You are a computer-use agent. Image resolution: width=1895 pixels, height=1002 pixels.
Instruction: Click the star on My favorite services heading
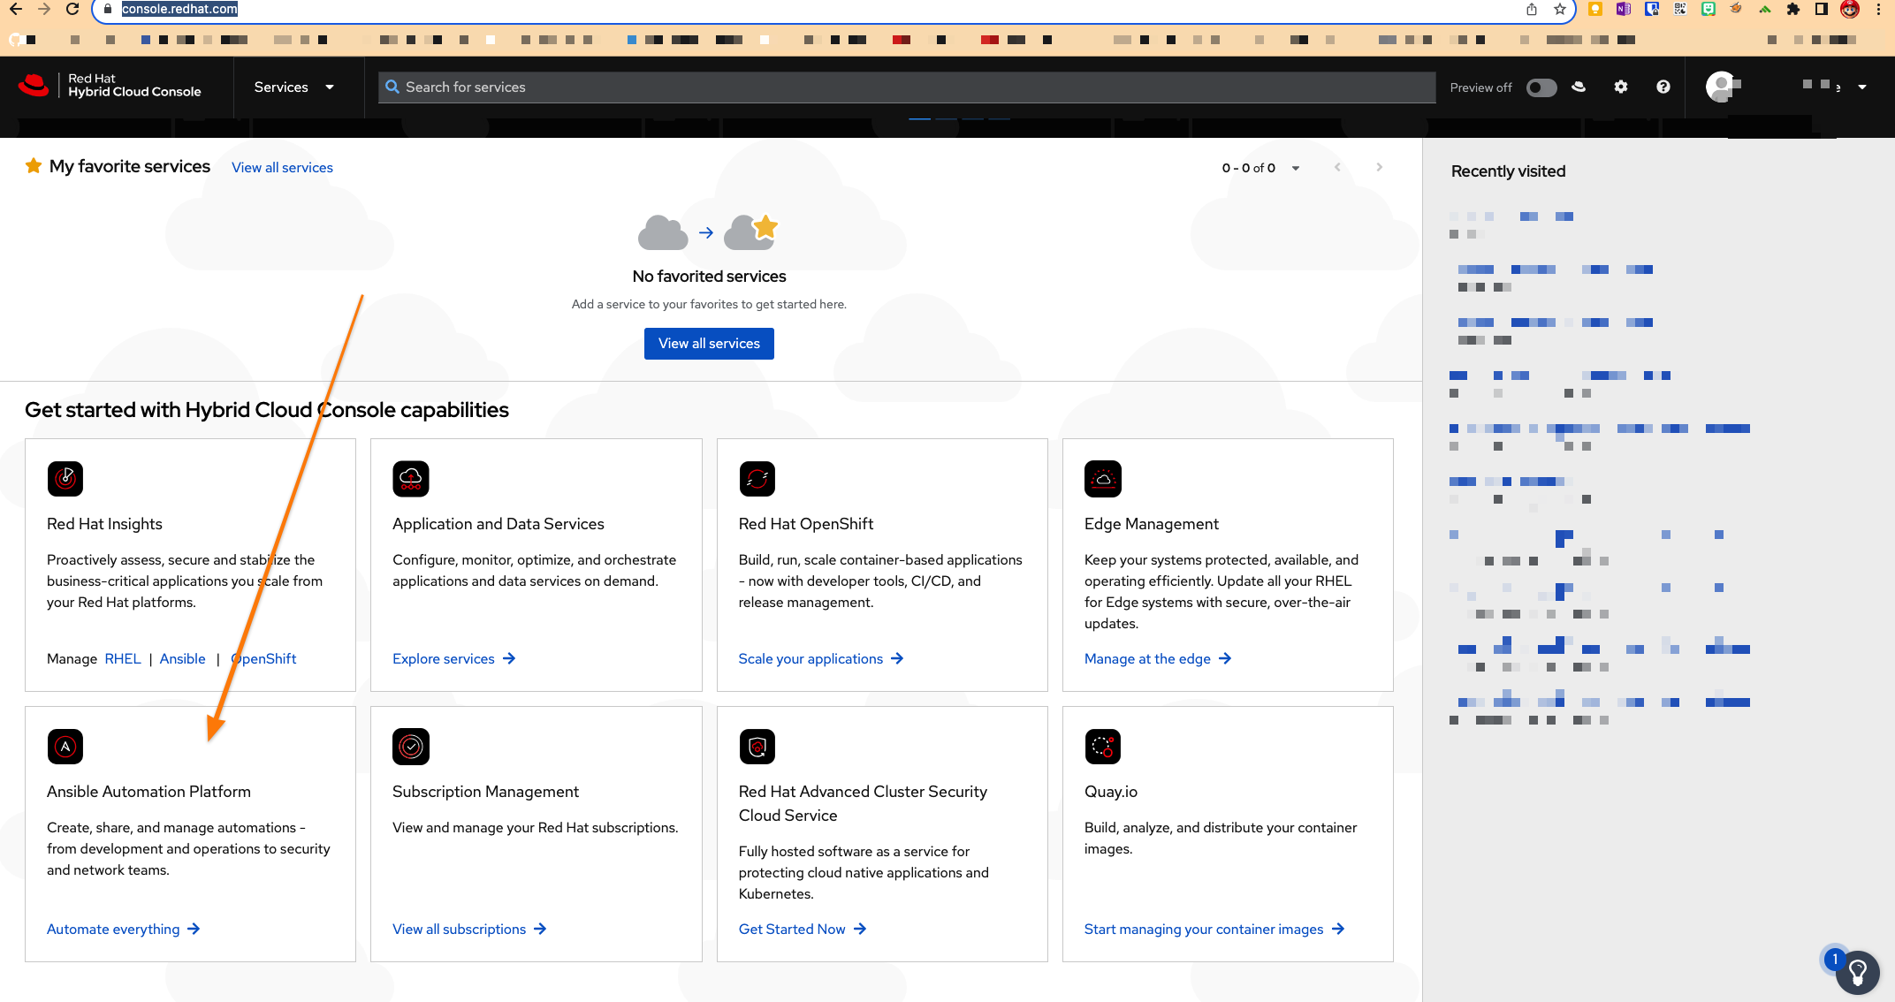pyautogui.click(x=34, y=165)
